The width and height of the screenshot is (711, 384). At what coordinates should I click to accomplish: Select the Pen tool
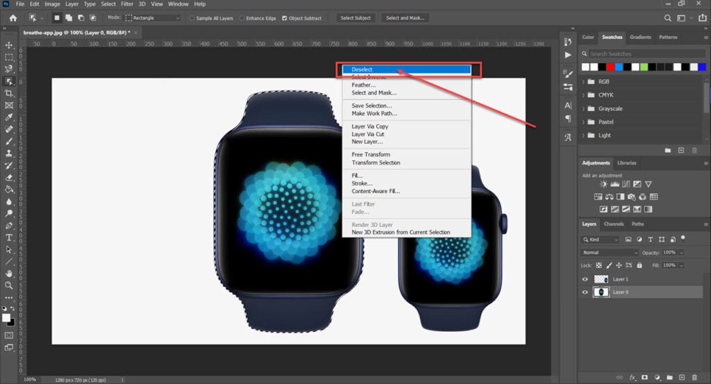tap(8, 225)
